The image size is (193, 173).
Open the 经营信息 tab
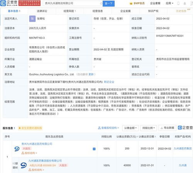click(x=98, y=11)
